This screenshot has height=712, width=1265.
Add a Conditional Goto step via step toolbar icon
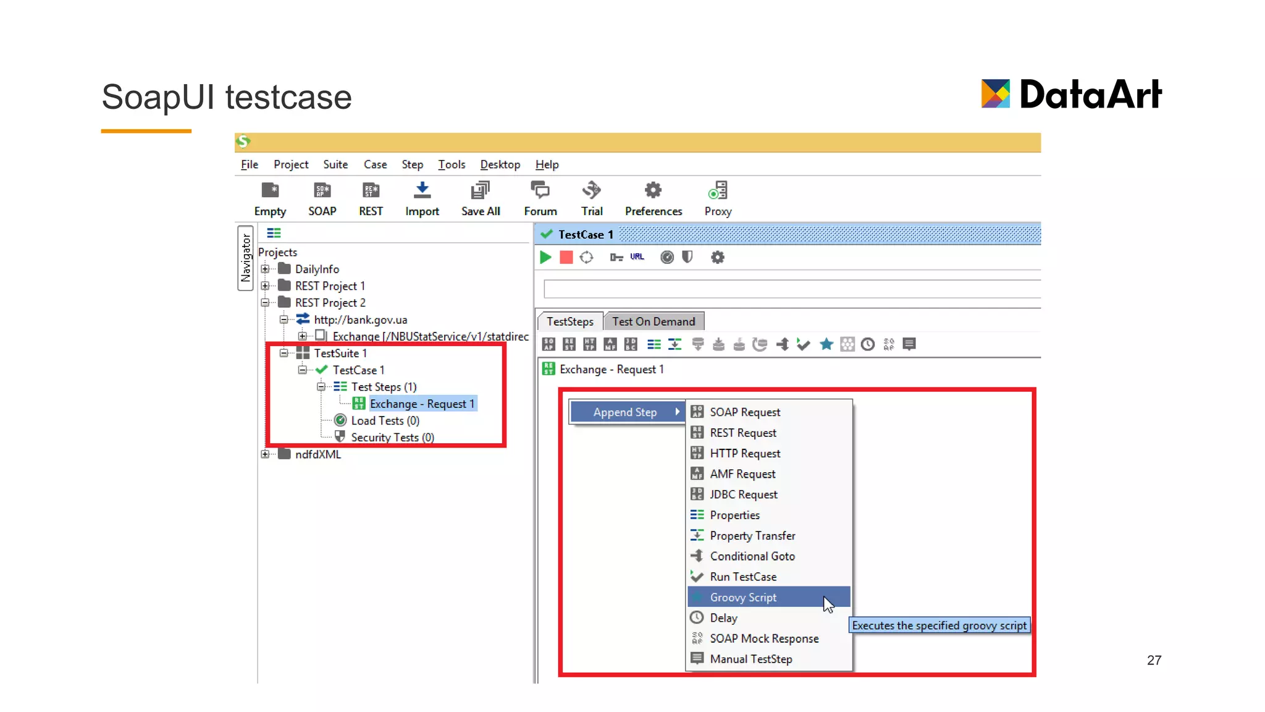(x=783, y=344)
